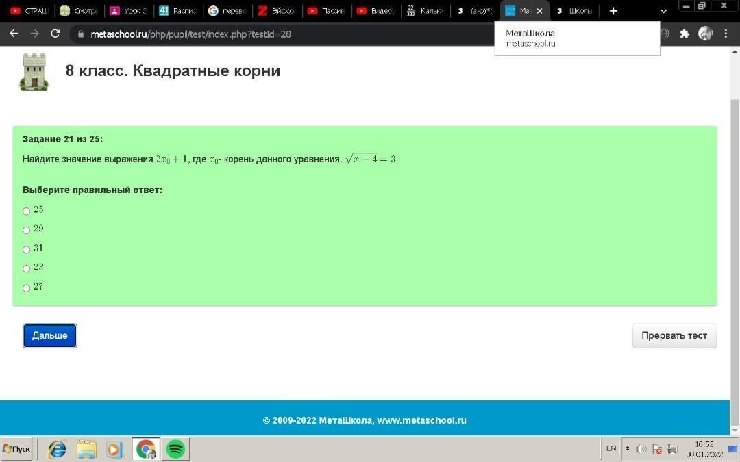Open Spotify from the taskbar
Image resolution: width=740 pixels, height=462 pixels.
point(175,449)
